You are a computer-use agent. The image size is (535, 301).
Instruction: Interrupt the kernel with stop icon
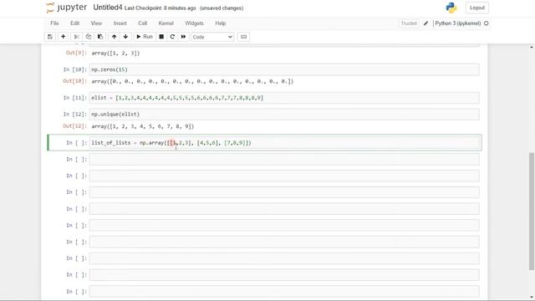coord(161,37)
